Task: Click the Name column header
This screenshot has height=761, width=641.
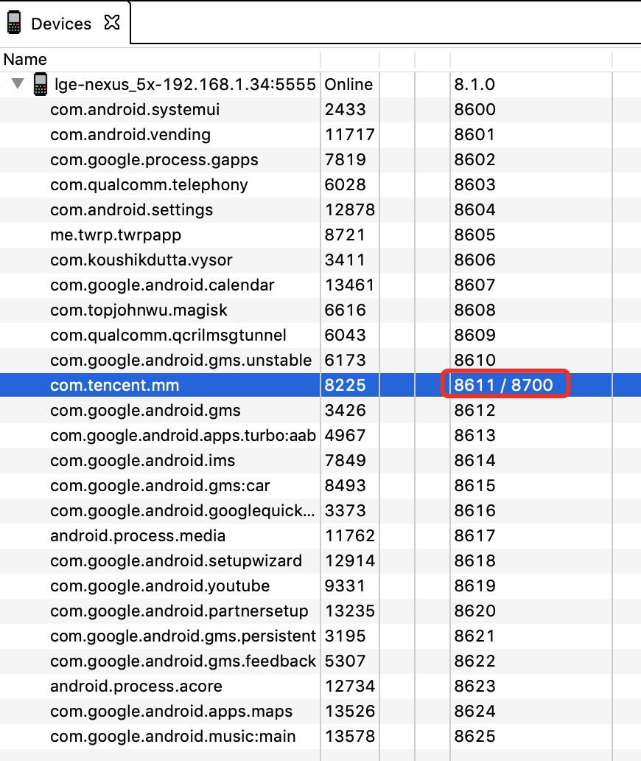Action: (x=25, y=59)
